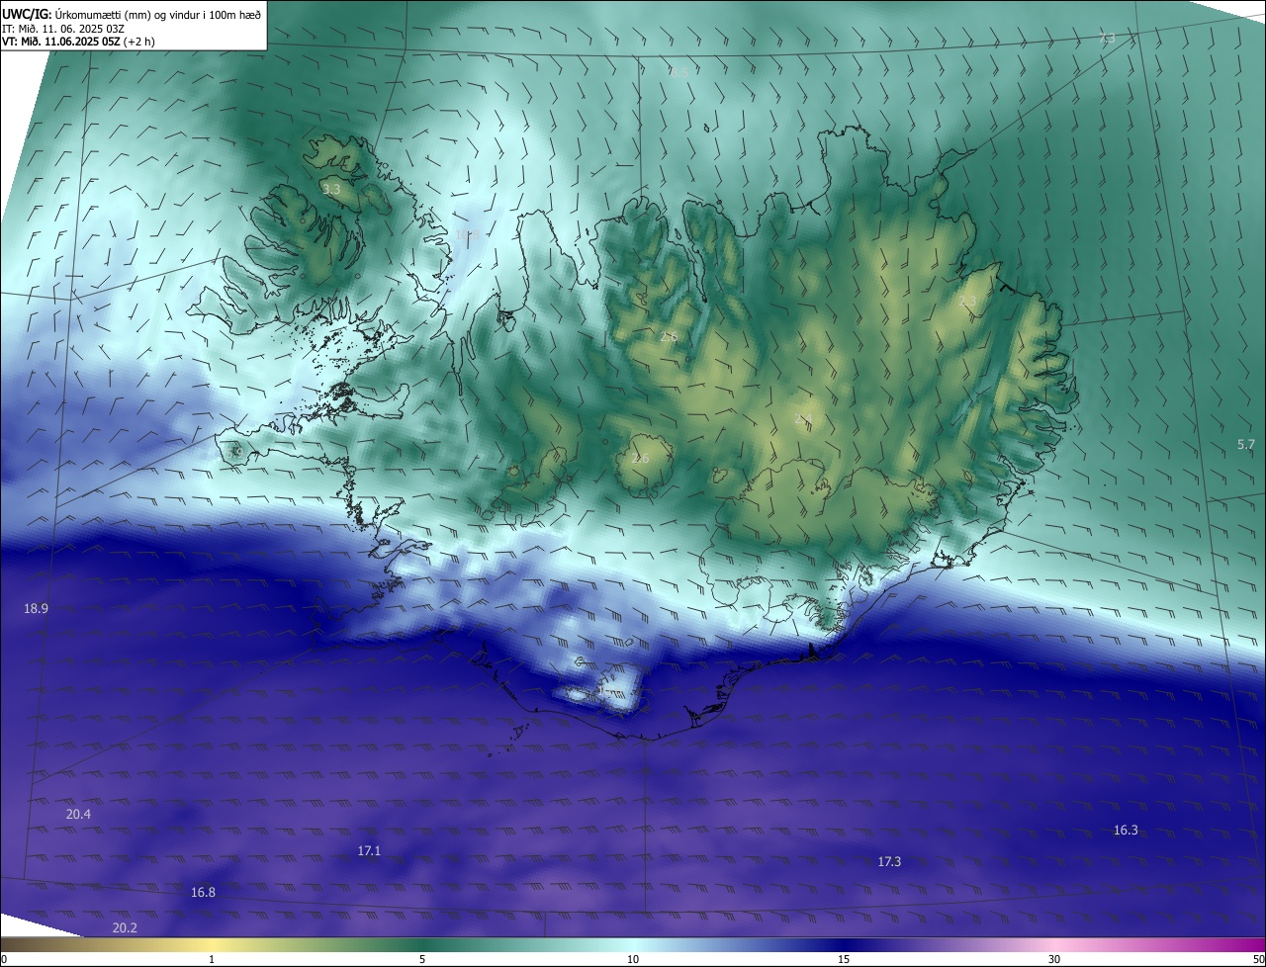1266x967 pixels.
Task: Click the 2.4 value label in central Iceland
Action: pos(803,419)
